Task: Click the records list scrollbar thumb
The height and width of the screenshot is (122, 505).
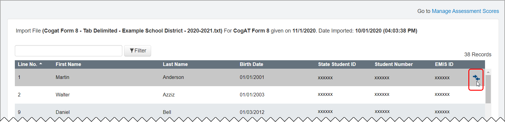Action: point(488,89)
